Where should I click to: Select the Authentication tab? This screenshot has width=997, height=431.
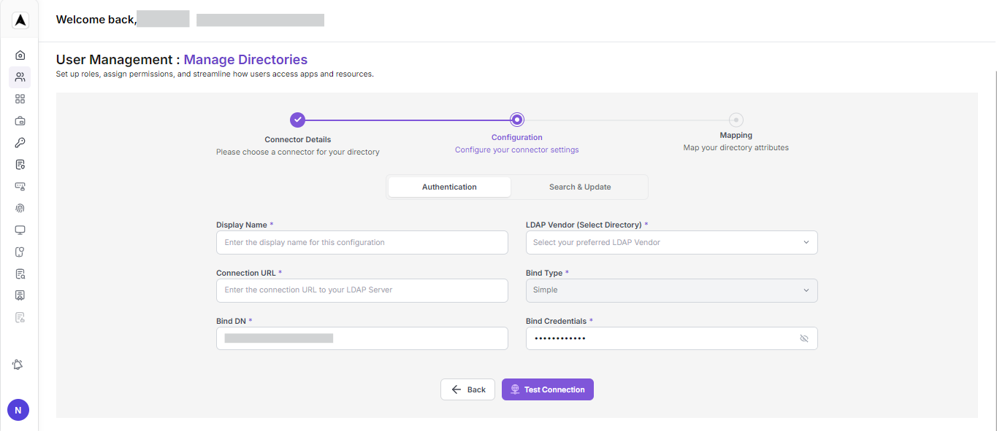[448, 187]
